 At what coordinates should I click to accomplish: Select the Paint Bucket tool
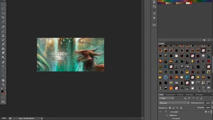coord(3,49)
